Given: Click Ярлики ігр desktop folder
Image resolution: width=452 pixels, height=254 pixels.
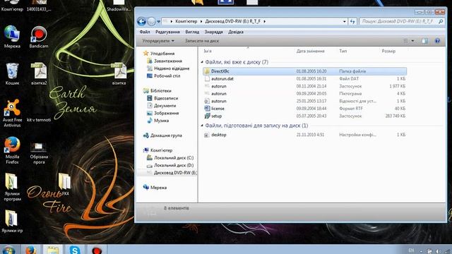Looking at the screenshot, I should 12,221.
